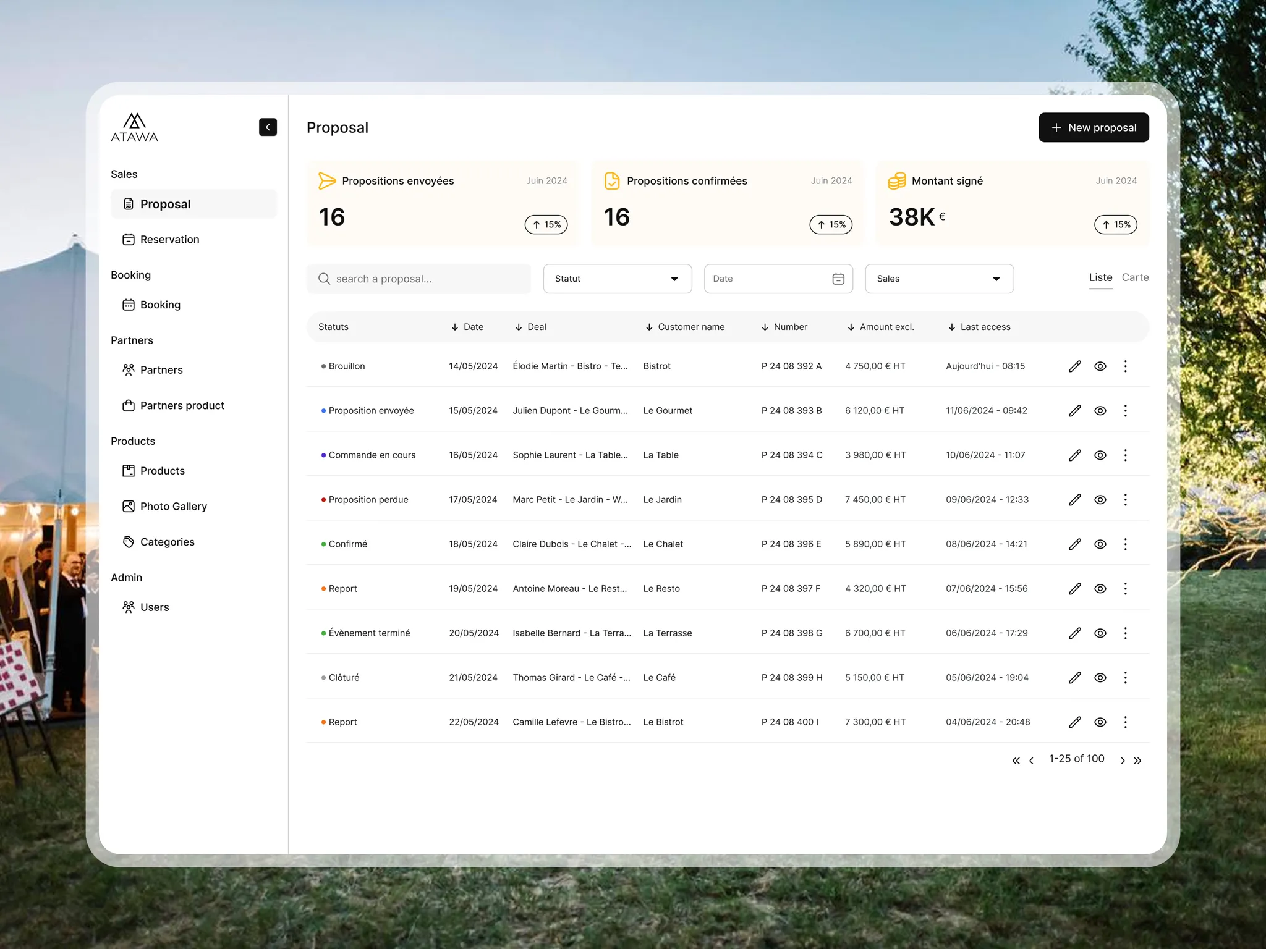
Task: View the Le Gourmet proposal via eye icon
Action: 1100,411
